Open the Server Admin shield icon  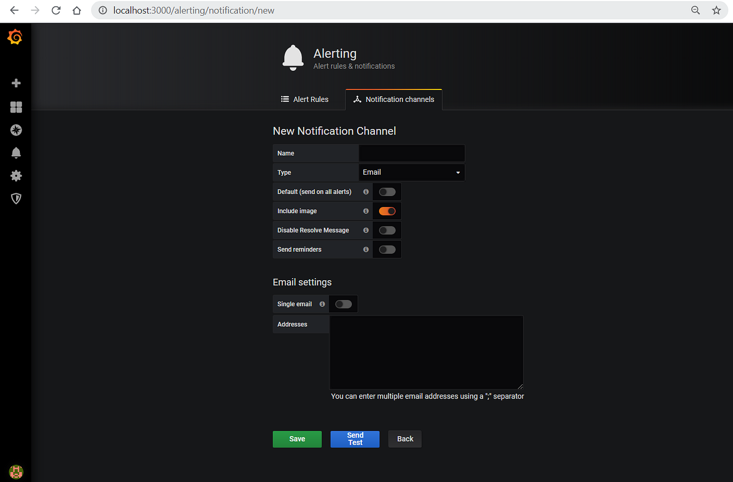pyautogui.click(x=16, y=199)
